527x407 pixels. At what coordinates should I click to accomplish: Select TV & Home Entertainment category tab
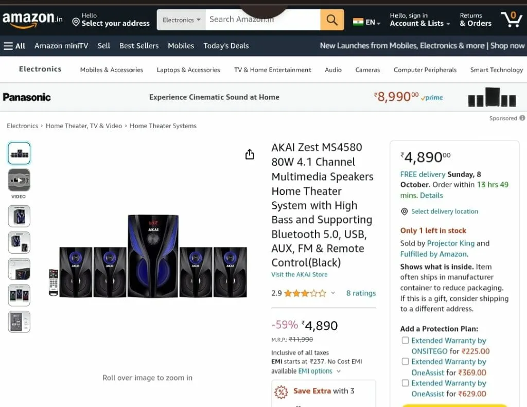coord(273,70)
